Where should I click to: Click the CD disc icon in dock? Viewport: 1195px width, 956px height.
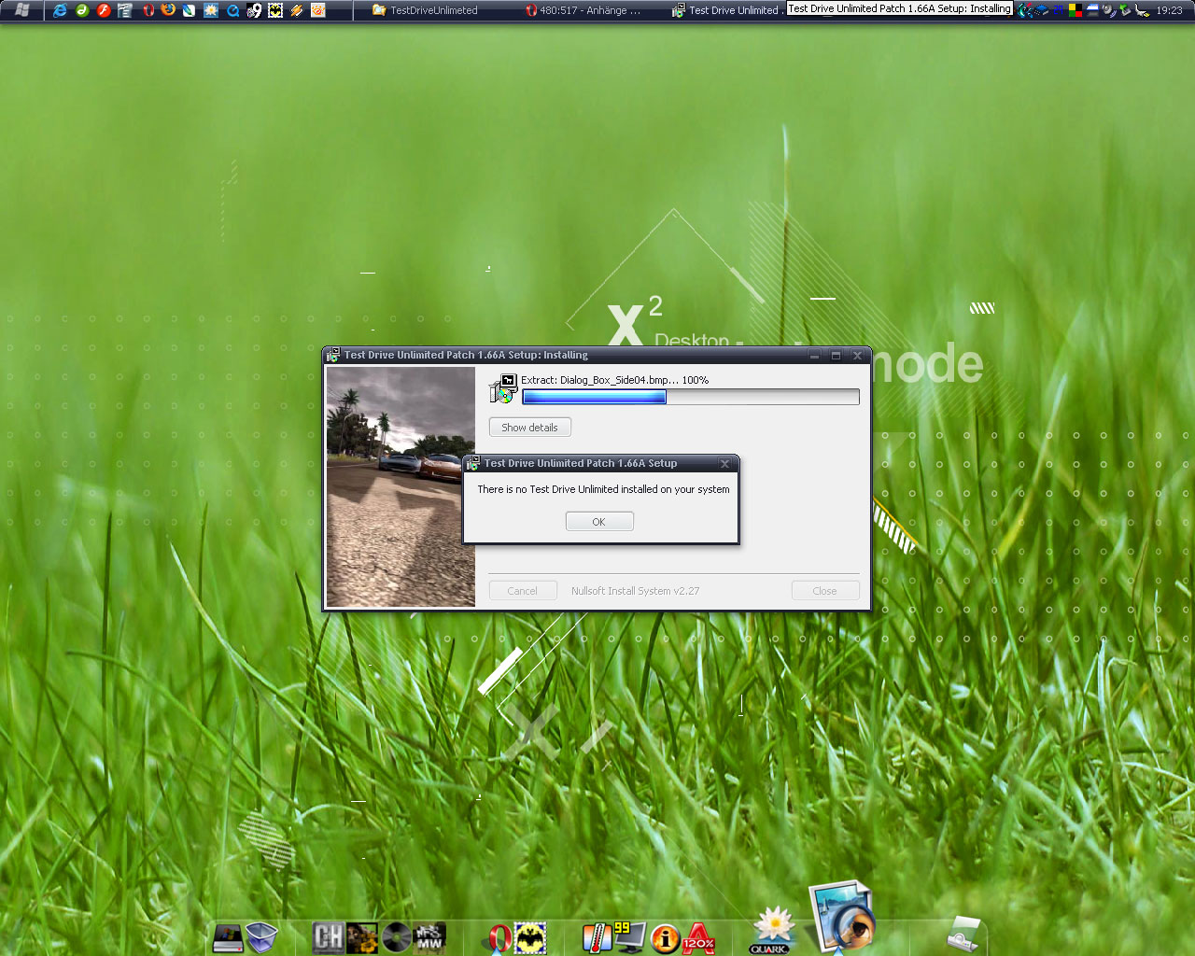pos(396,937)
